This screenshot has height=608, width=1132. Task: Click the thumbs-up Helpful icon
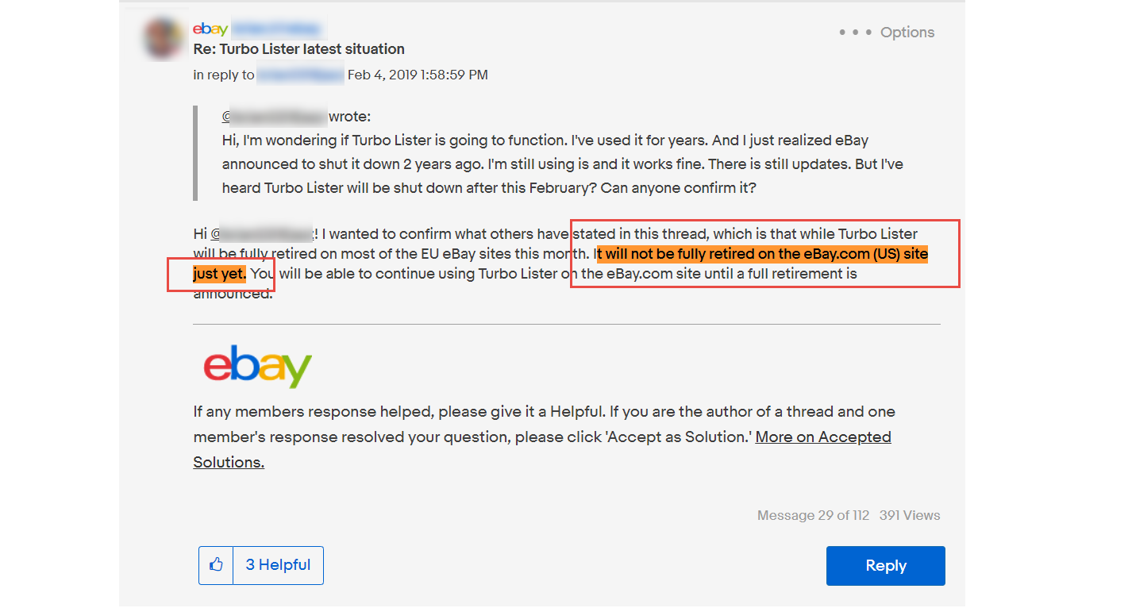coord(216,565)
